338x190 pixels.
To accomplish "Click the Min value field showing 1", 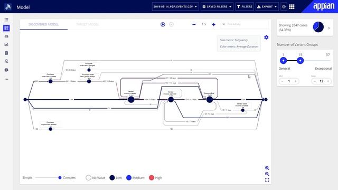I will (289, 81).
